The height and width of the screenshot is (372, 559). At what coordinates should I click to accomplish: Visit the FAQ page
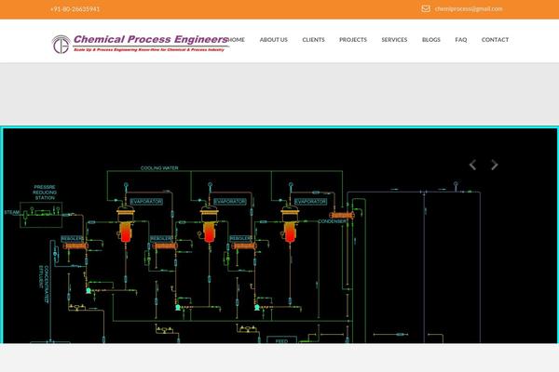pyautogui.click(x=460, y=40)
